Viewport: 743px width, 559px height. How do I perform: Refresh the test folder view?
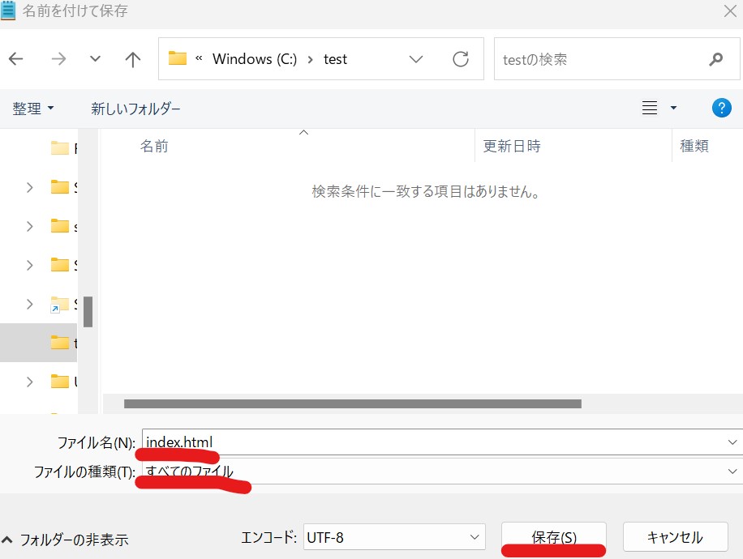click(x=461, y=59)
